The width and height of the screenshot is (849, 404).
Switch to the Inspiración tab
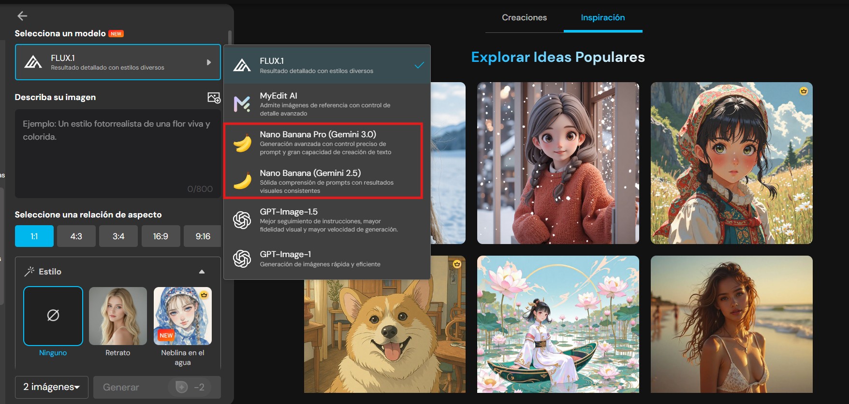coord(603,17)
